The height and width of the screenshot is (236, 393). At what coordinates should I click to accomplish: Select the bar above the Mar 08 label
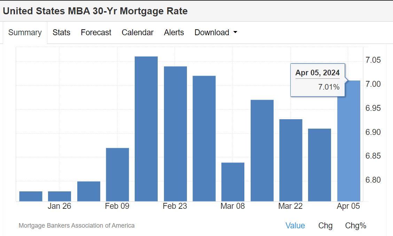233,182
